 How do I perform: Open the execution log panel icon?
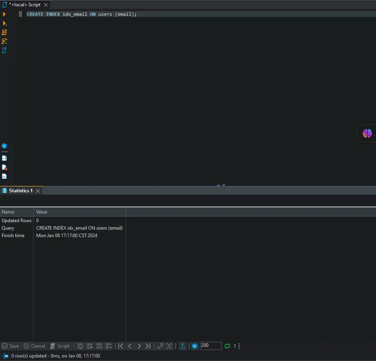coord(4,167)
